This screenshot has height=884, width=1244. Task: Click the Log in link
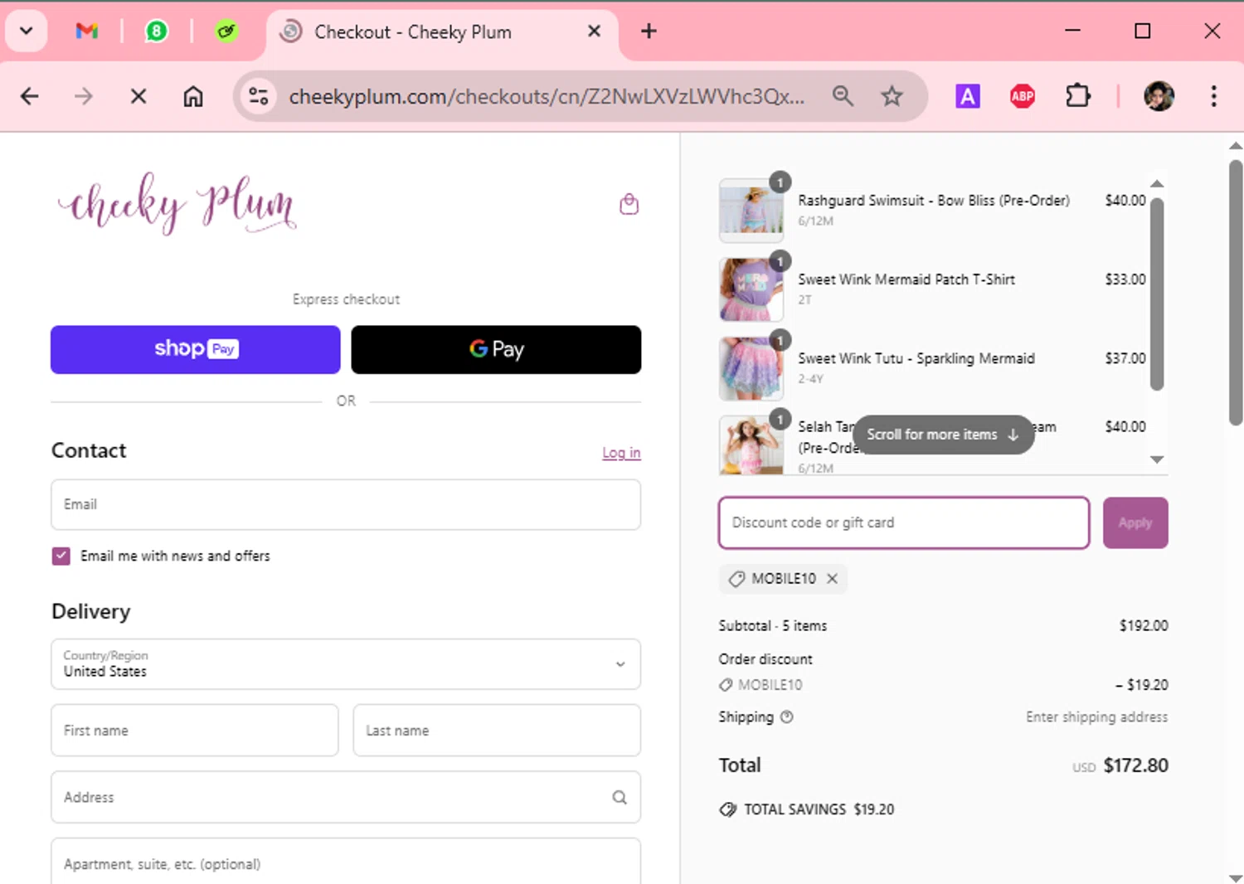621,453
